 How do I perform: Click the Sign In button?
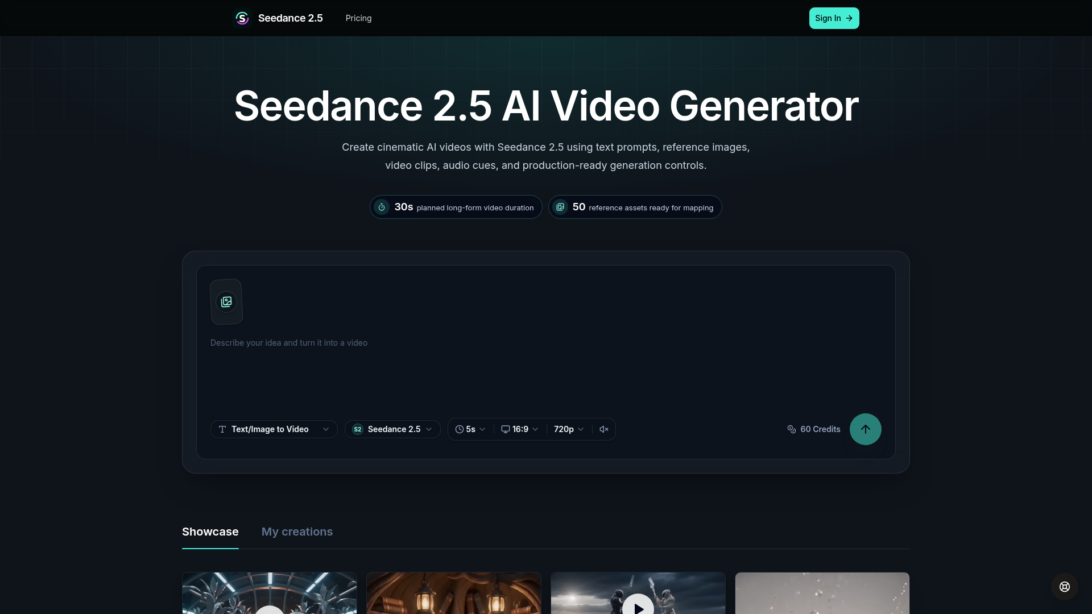[x=834, y=18]
